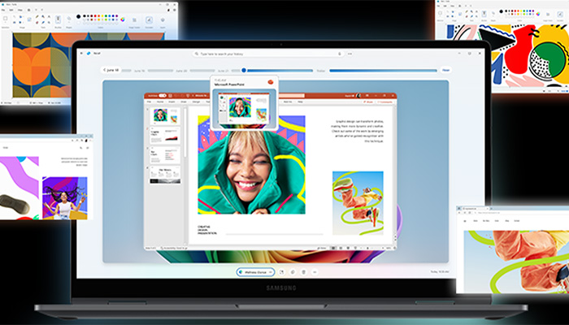Click the CREATIVE DESIGN PRESENTATION text on slide
This screenshot has width=569, height=325.
207,230
